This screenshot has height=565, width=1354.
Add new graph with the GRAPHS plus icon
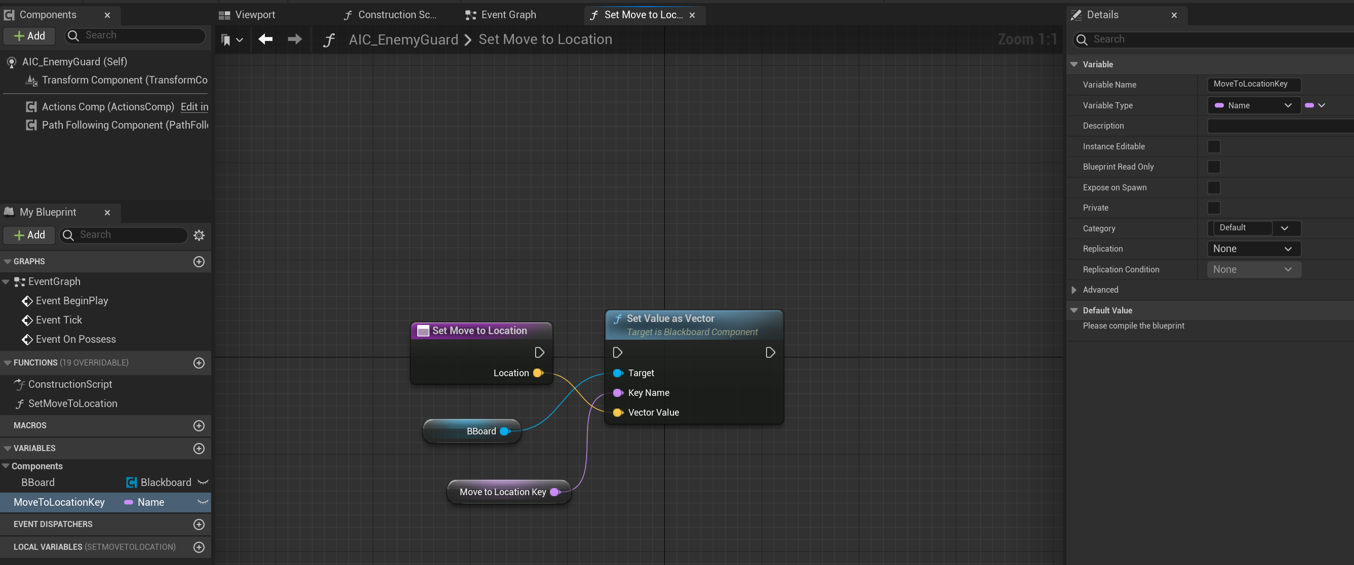(198, 261)
